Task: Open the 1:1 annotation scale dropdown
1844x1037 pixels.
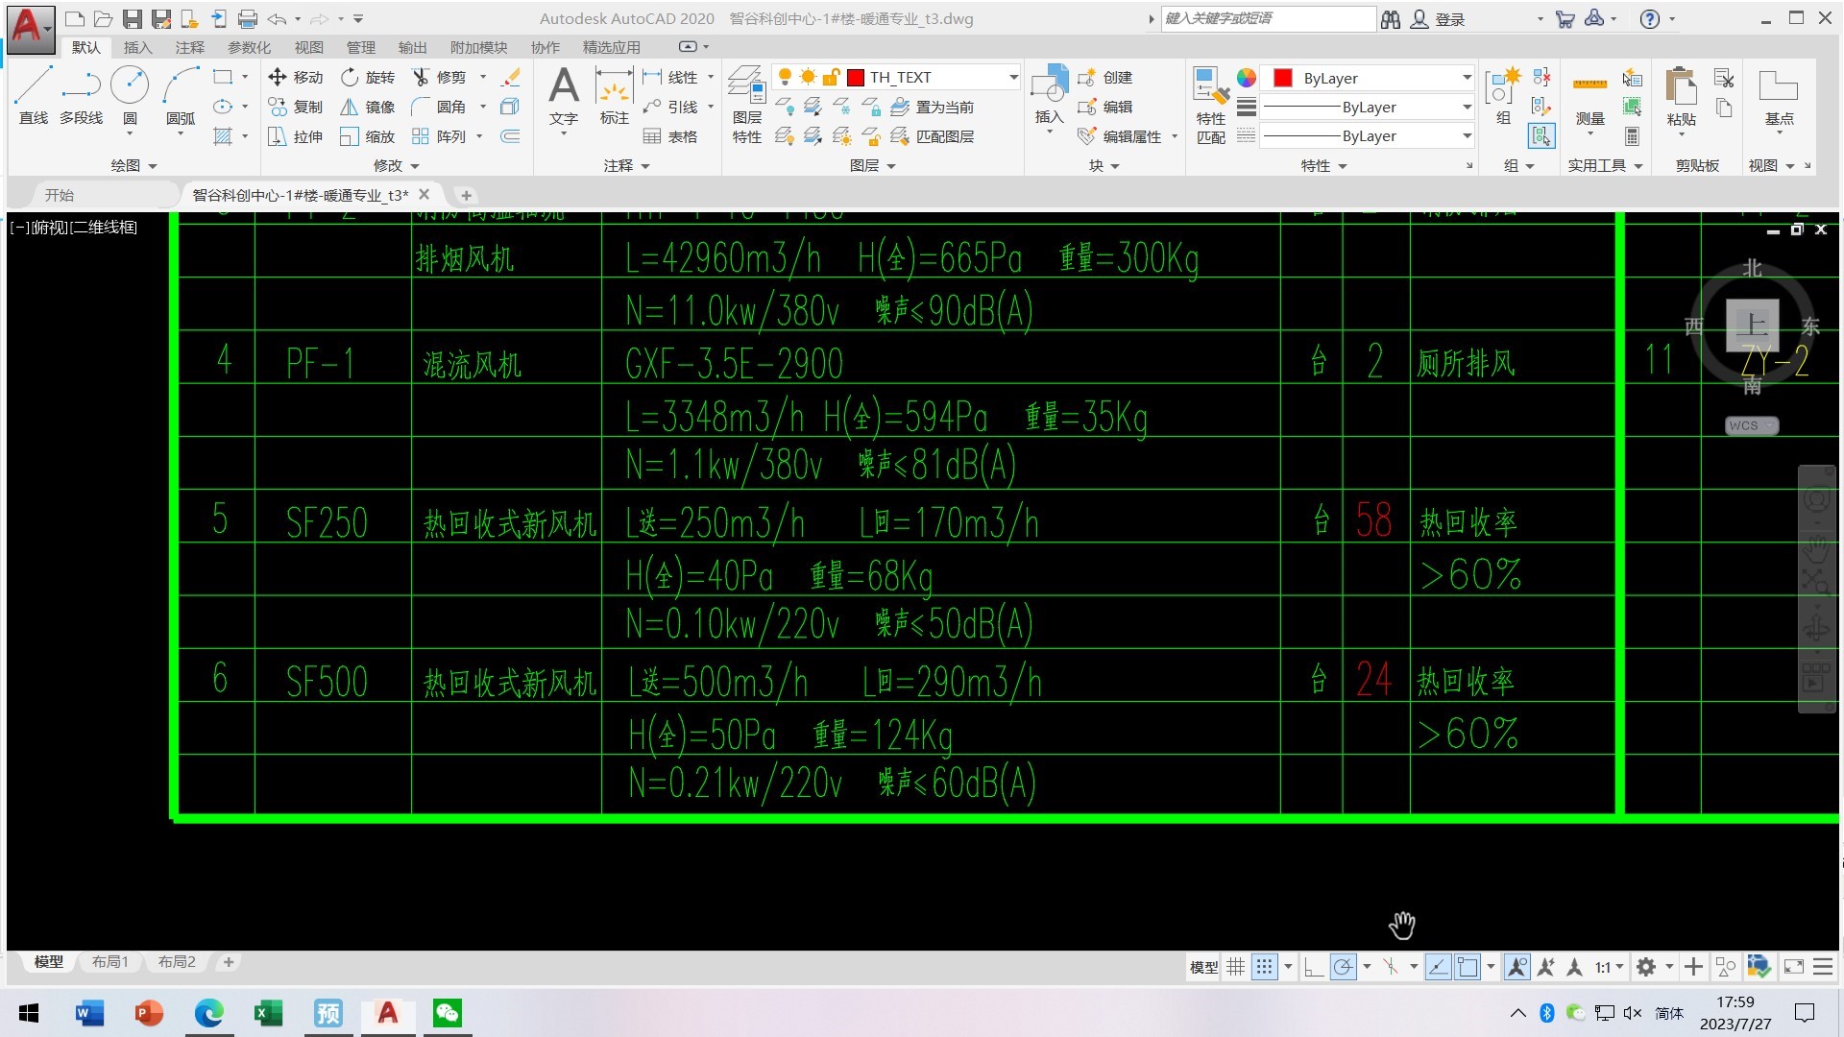Action: (1610, 967)
